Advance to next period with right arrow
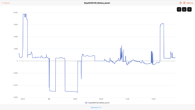The height and width of the screenshot is (110, 195). (189, 9)
